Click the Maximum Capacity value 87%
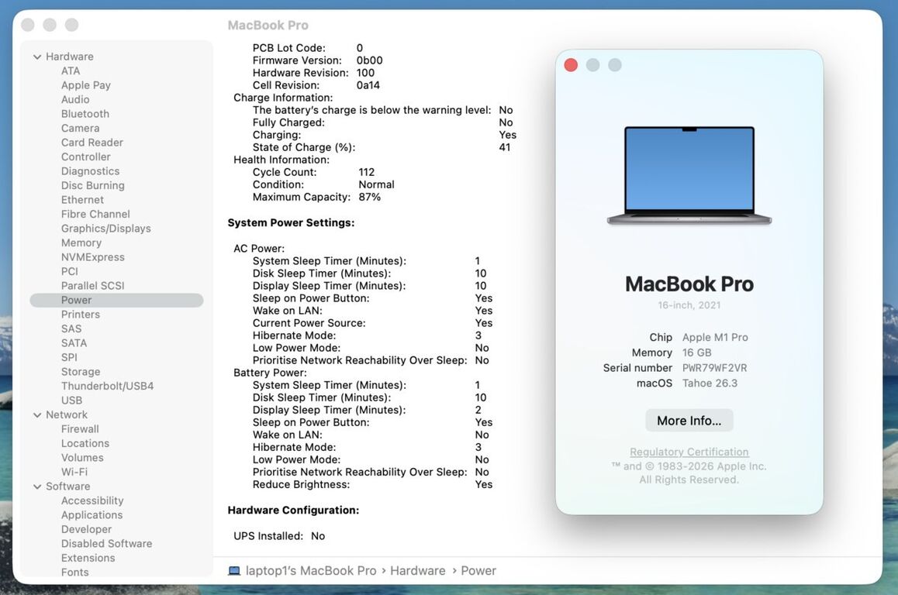Image resolution: width=898 pixels, height=595 pixels. tap(369, 197)
